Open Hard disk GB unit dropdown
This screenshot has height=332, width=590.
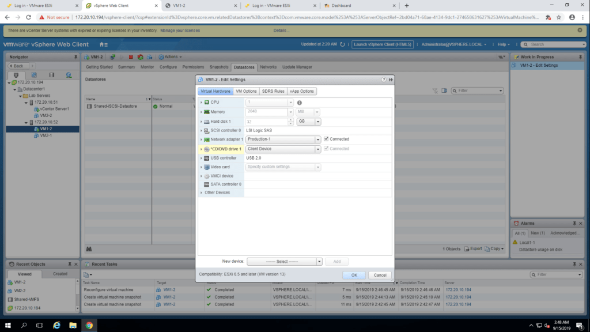pos(317,122)
